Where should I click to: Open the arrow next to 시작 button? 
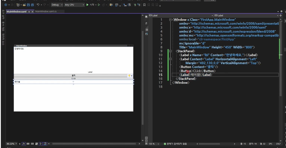pyautogui.click(x=96, y=5)
